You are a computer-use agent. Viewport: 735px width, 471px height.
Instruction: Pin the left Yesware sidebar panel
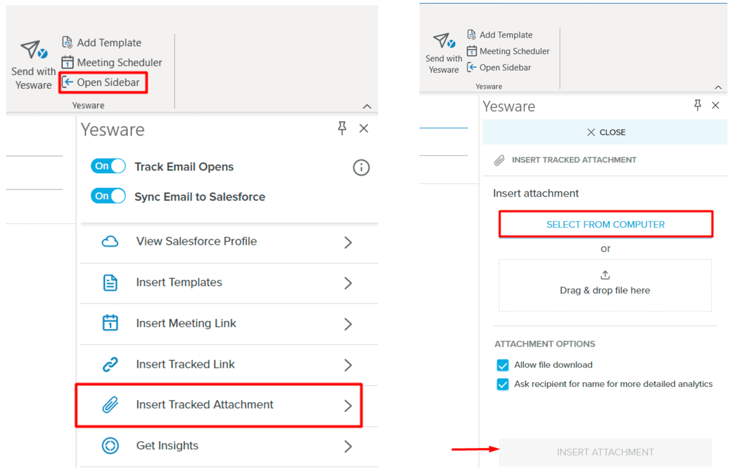[342, 128]
